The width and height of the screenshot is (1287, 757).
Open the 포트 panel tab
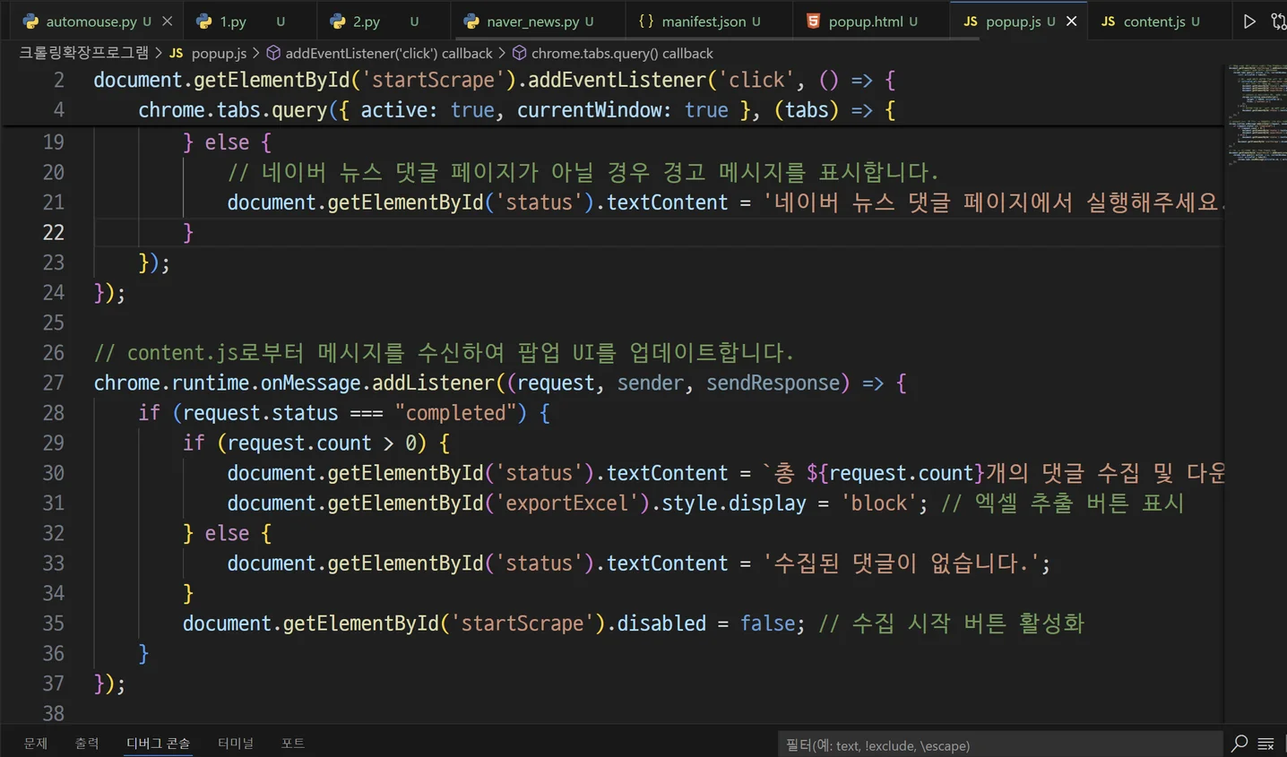293,743
